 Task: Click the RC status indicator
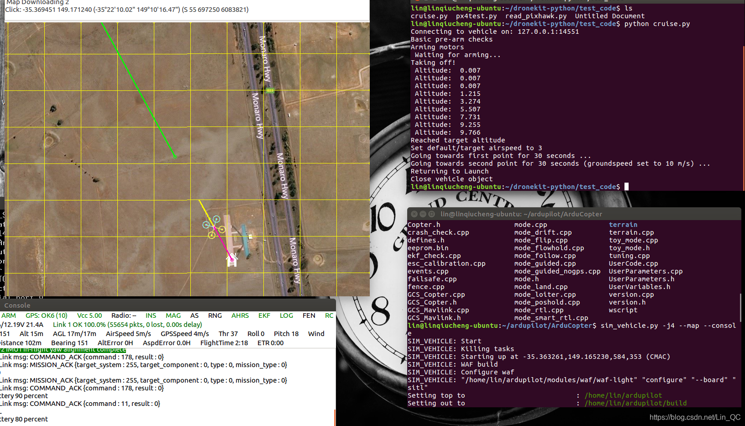329,316
